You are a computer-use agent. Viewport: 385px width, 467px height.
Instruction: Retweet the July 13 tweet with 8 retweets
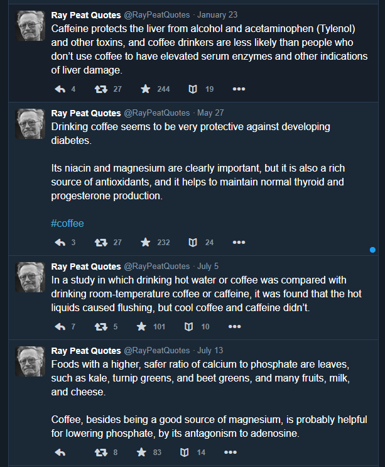[100, 452]
